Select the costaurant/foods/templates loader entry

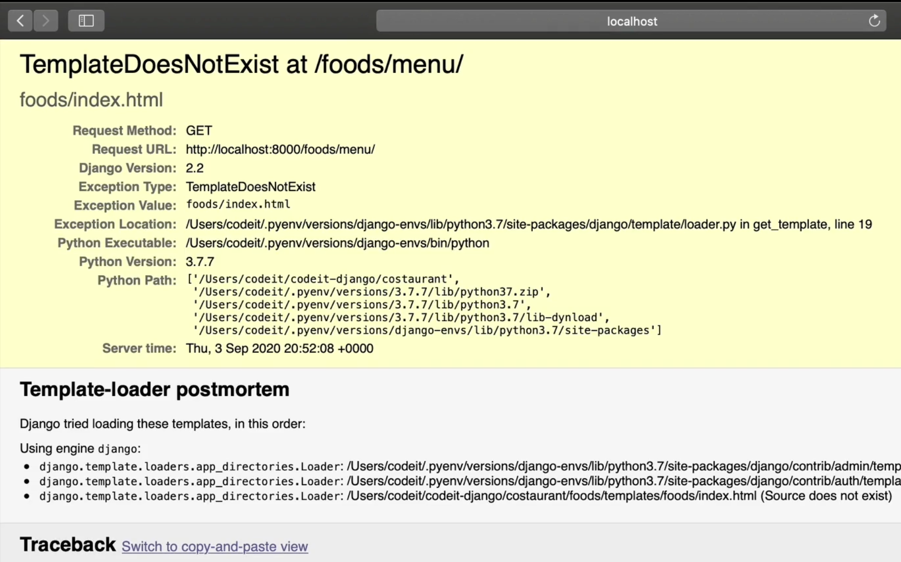465,496
